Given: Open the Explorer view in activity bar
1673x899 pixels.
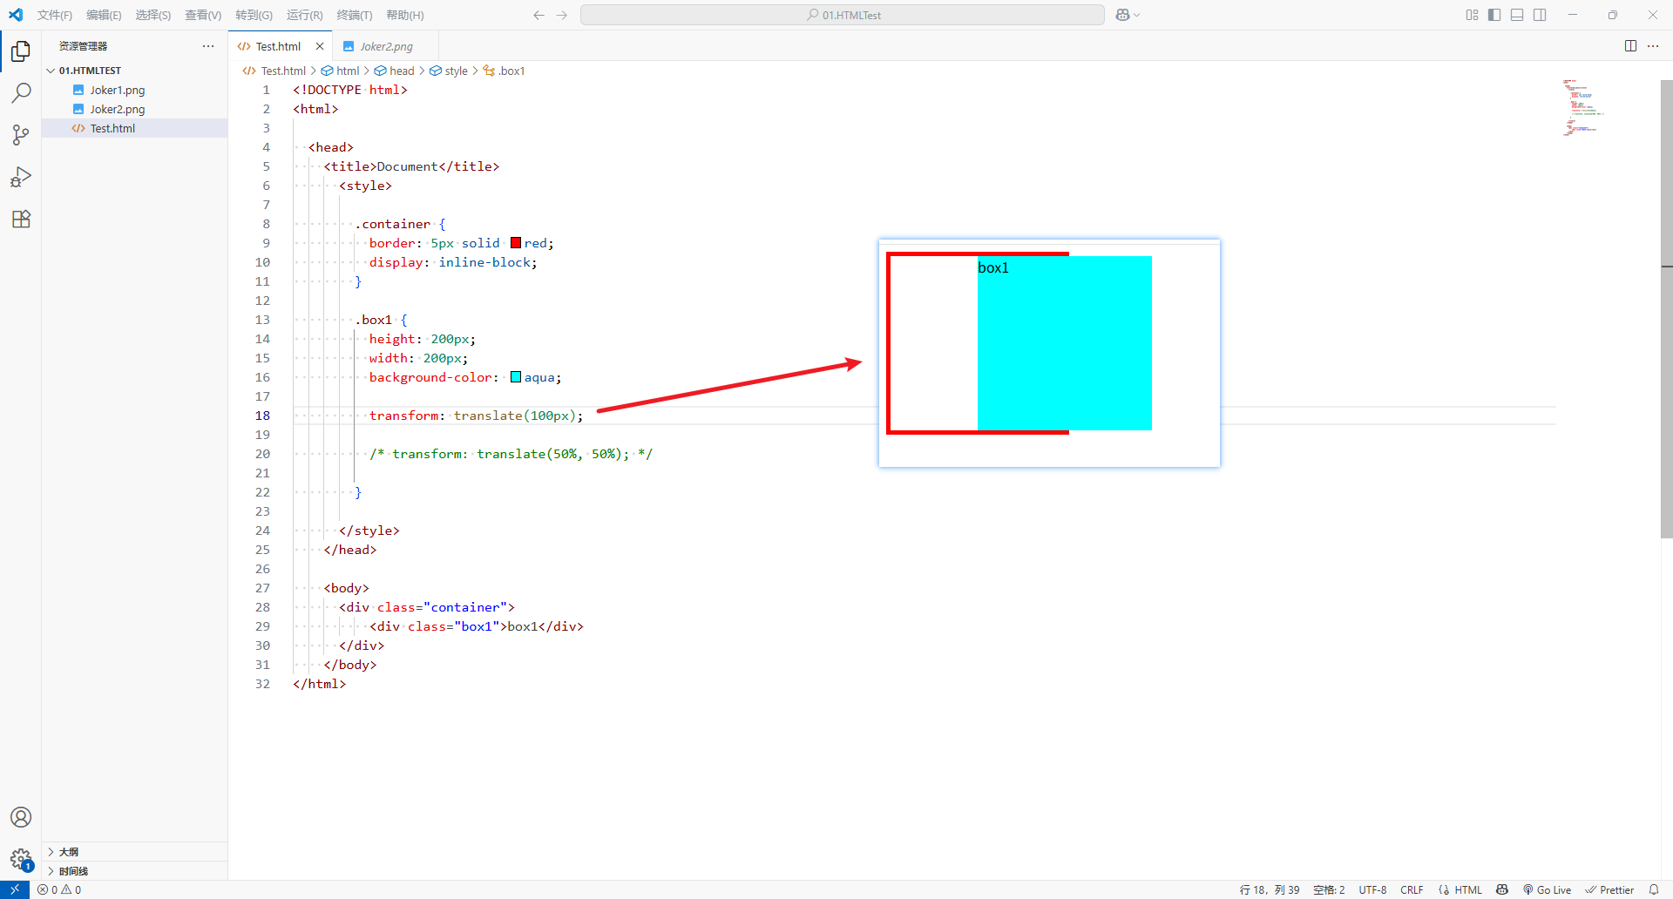Looking at the screenshot, I should 21,51.
